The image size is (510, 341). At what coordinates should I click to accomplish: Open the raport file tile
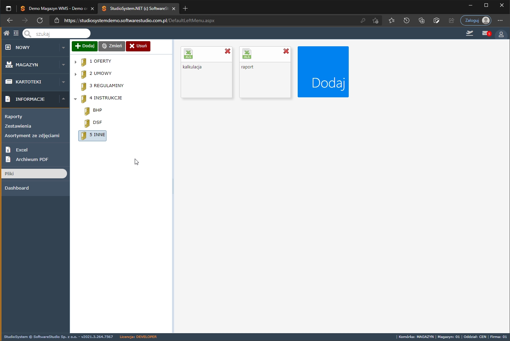click(265, 72)
